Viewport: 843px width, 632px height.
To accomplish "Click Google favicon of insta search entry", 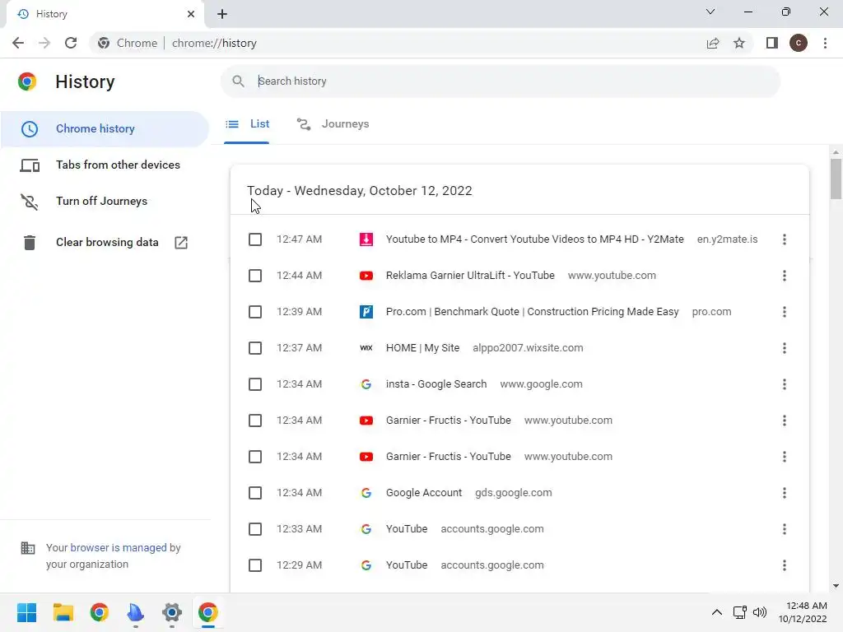I will point(366,384).
